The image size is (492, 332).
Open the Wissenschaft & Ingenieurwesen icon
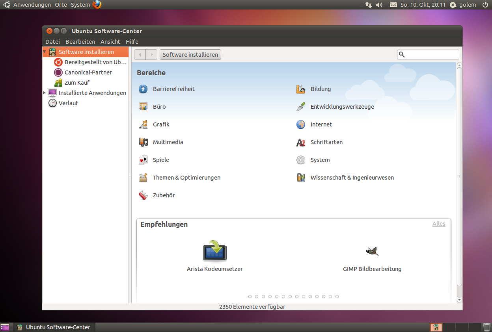click(x=301, y=178)
